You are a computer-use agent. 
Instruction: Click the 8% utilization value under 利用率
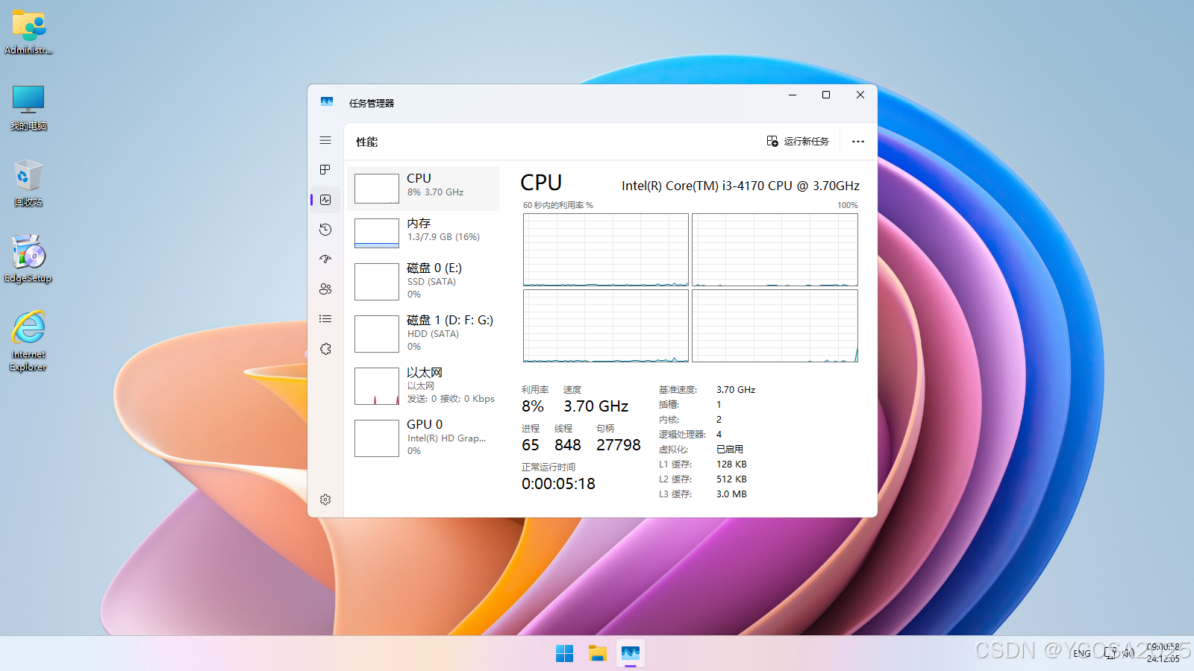coord(533,406)
